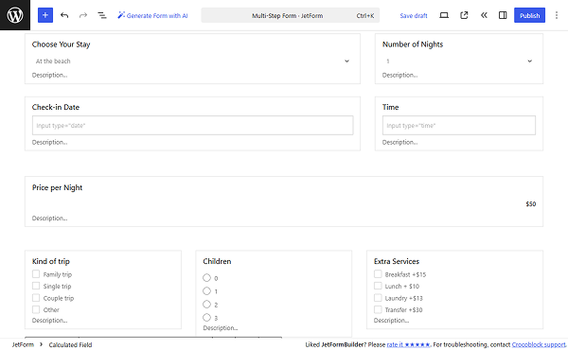Select the Extra Services label
The width and height of the screenshot is (568, 350).
397,261
